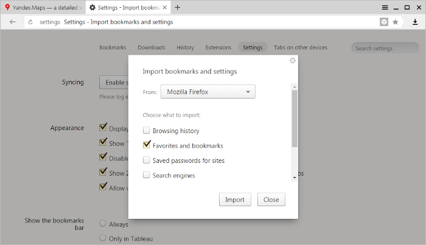Enable Browsing history import checkbox
Screen dimensions: 426x245
click(x=146, y=130)
